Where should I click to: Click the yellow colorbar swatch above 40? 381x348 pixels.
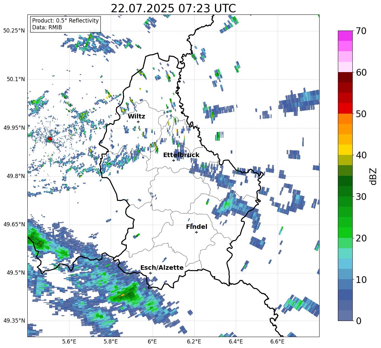click(345, 150)
